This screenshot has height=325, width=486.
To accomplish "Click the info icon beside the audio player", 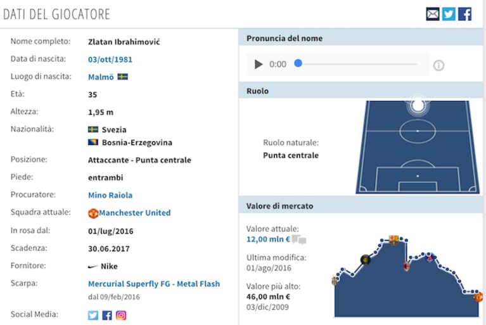I will point(438,65).
